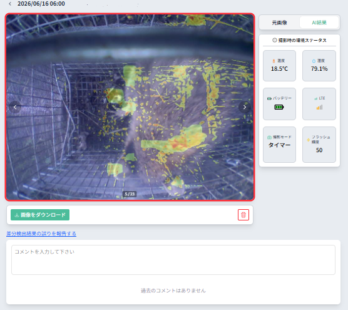
Task: Click the clock icon beside 撮影時の環境ステータス
Action: 275,40
